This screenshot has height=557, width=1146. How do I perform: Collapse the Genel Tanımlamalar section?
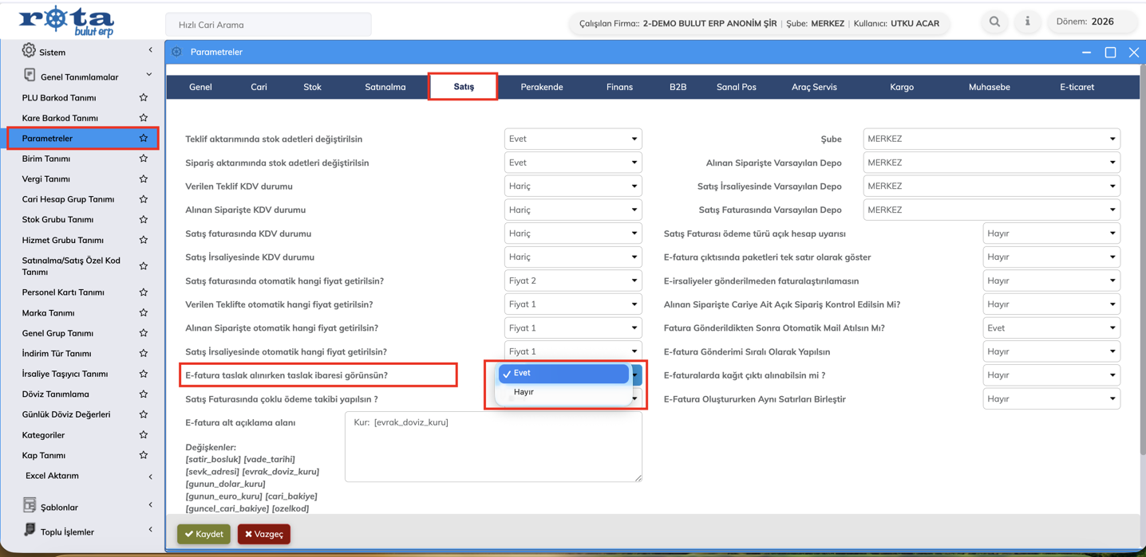click(149, 76)
